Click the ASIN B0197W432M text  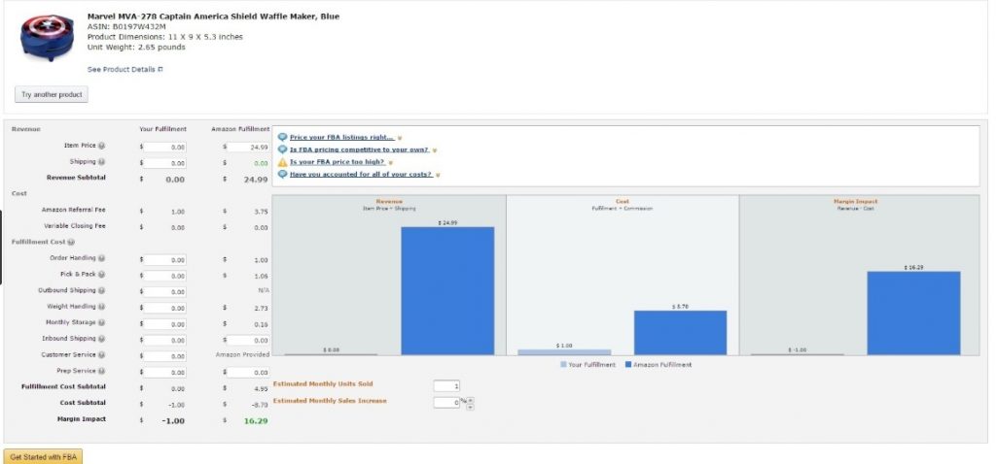coord(126,26)
